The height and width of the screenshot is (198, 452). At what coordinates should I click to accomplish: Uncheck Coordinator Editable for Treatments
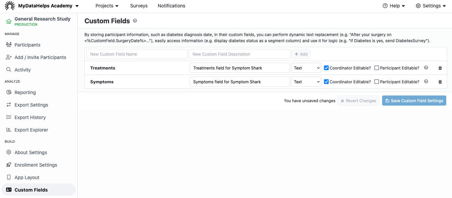[326, 68]
